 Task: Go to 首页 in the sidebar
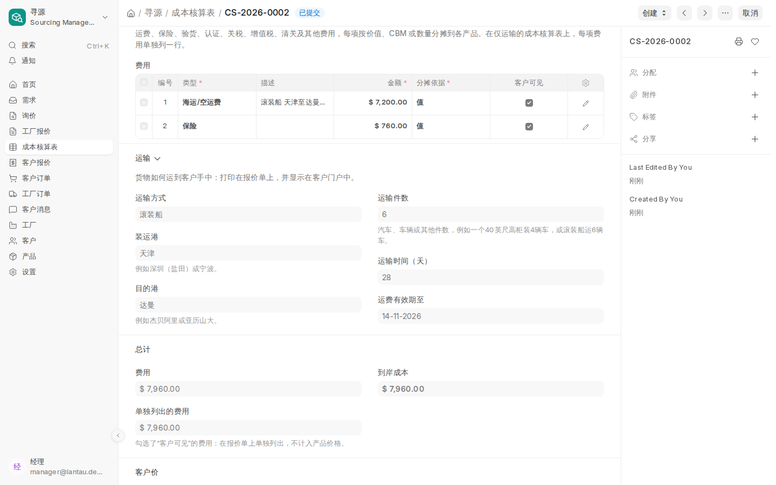tap(59, 85)
